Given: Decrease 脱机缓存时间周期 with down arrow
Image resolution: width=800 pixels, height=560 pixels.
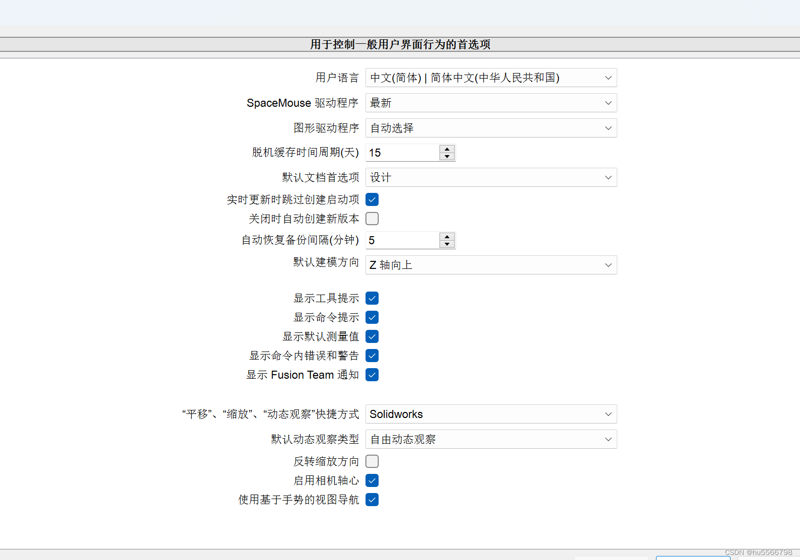Looking at the screenshot, I should pyautogui.click(x=447, y=157).
